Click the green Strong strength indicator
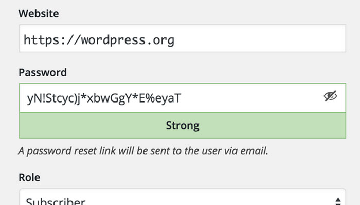 coord(182,126)
